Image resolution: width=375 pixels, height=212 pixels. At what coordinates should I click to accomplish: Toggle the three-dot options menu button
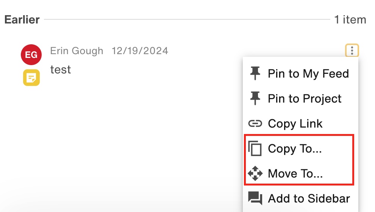coord(352,50)
